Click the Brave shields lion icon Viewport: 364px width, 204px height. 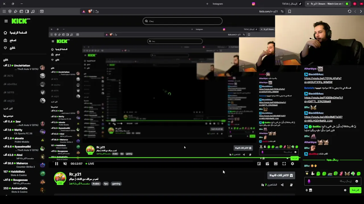click(90, 11)
